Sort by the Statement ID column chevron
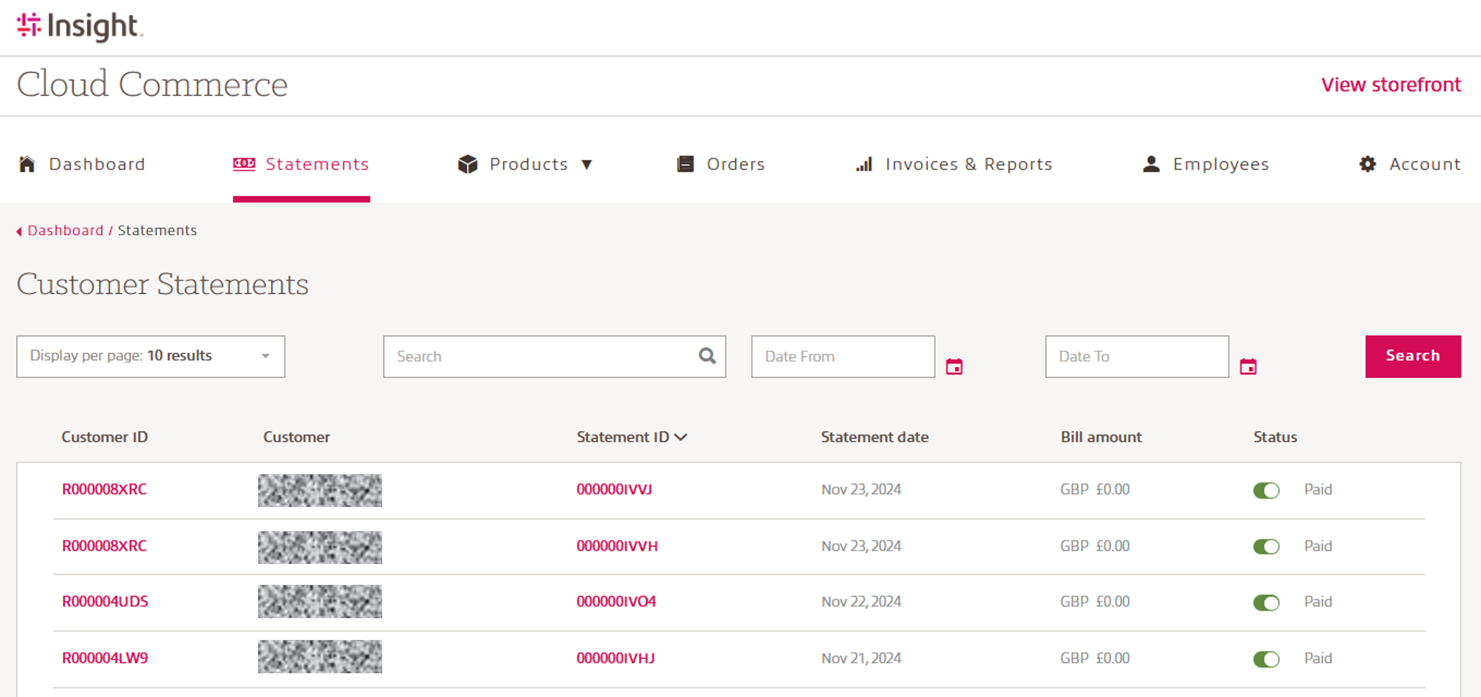 [681, 437]
